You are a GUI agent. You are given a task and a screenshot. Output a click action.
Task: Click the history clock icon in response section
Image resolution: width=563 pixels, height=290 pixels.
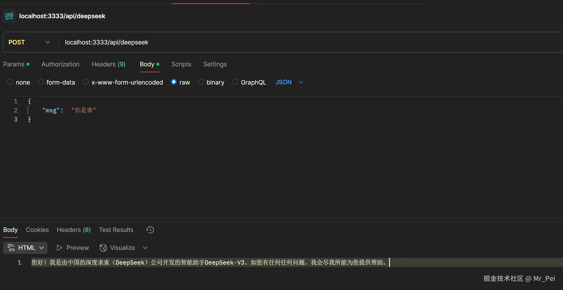150,230
